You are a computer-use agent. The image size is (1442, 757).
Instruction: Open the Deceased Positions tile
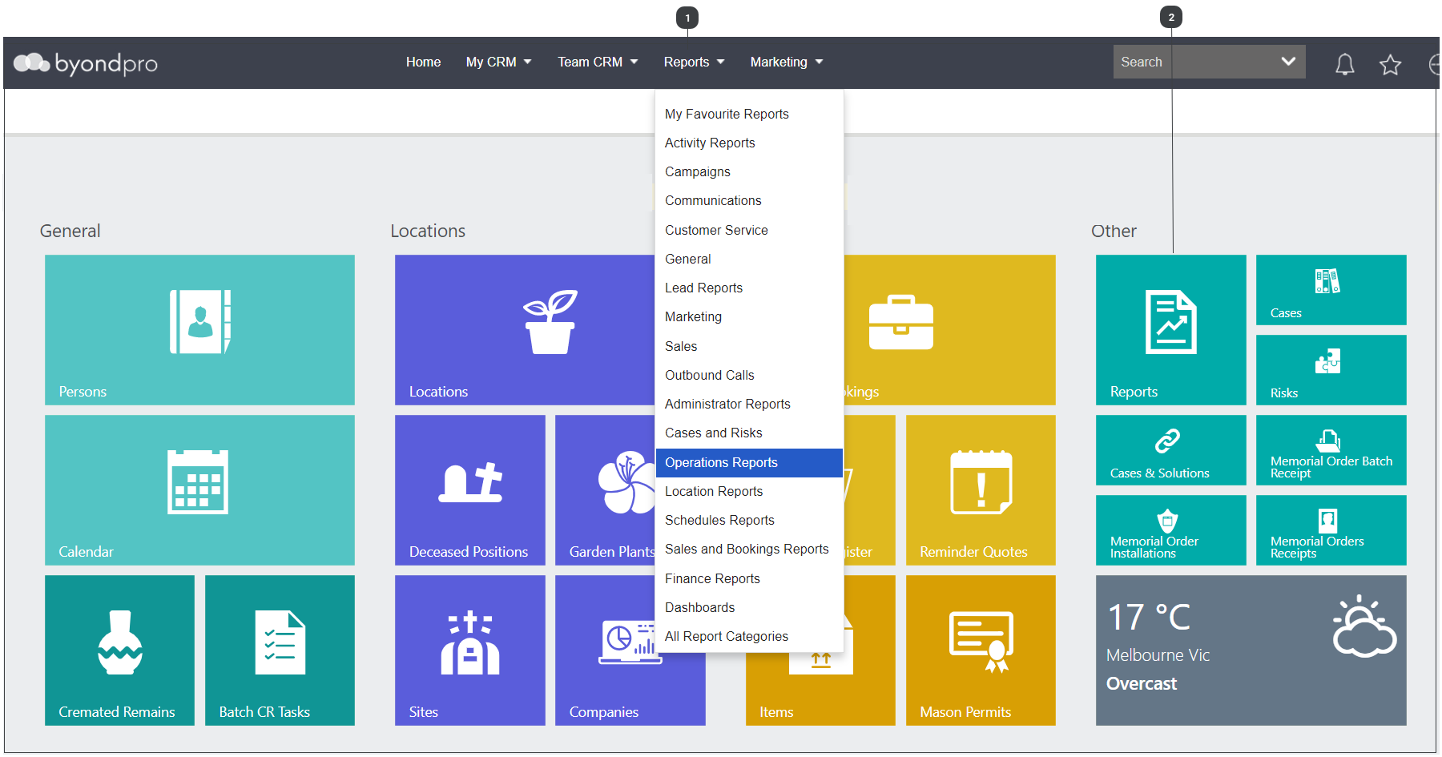pos(469,489)
